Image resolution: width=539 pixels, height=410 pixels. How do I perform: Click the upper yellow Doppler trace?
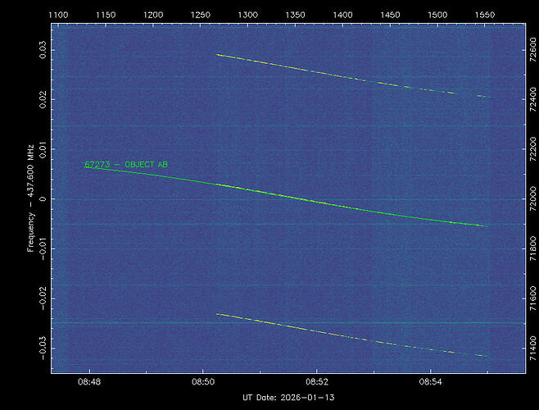(328, 73)
